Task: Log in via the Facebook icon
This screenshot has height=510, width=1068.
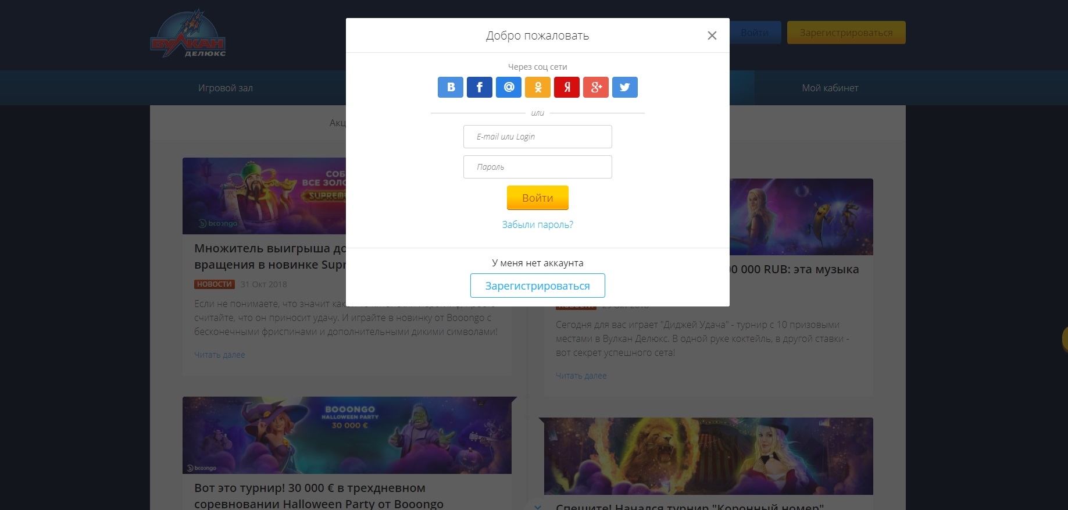Action: click(480, 87)
